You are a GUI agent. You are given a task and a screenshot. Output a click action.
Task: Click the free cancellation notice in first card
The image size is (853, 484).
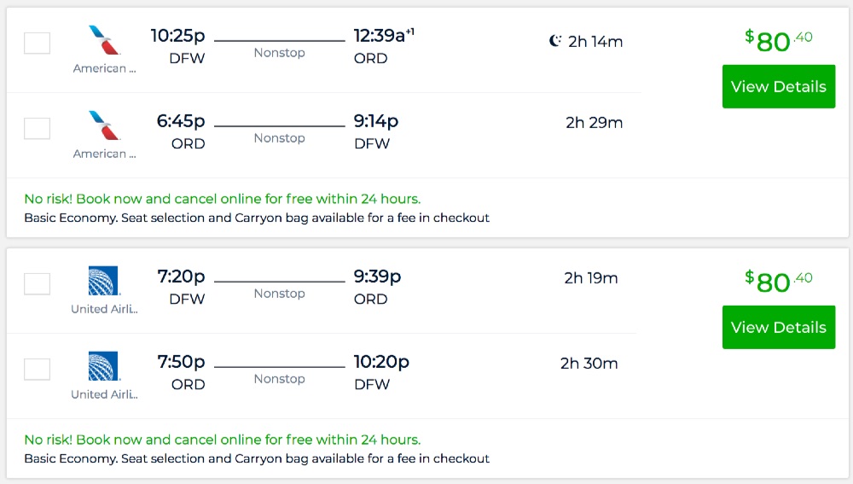click(x=222, y=199)
